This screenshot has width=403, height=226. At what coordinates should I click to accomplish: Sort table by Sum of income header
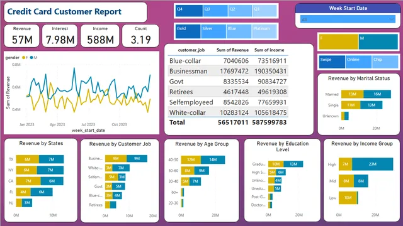[269, 50]
